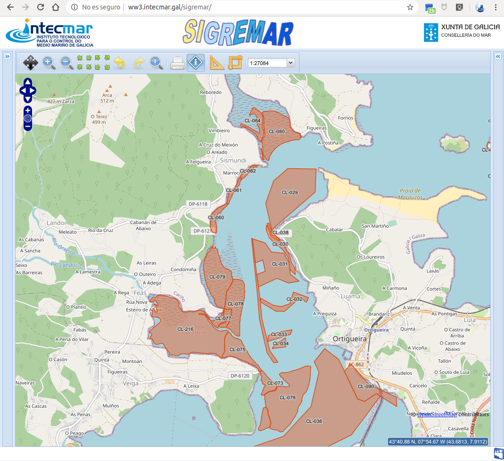Select zone CL-036 on the map
Screen dimensions: 504x461
(x=314, y=421)
